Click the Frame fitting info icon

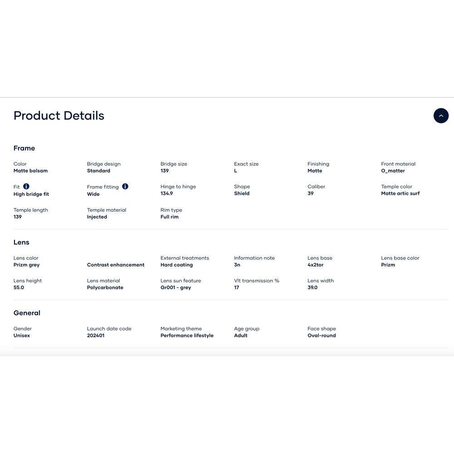[125, 187]
